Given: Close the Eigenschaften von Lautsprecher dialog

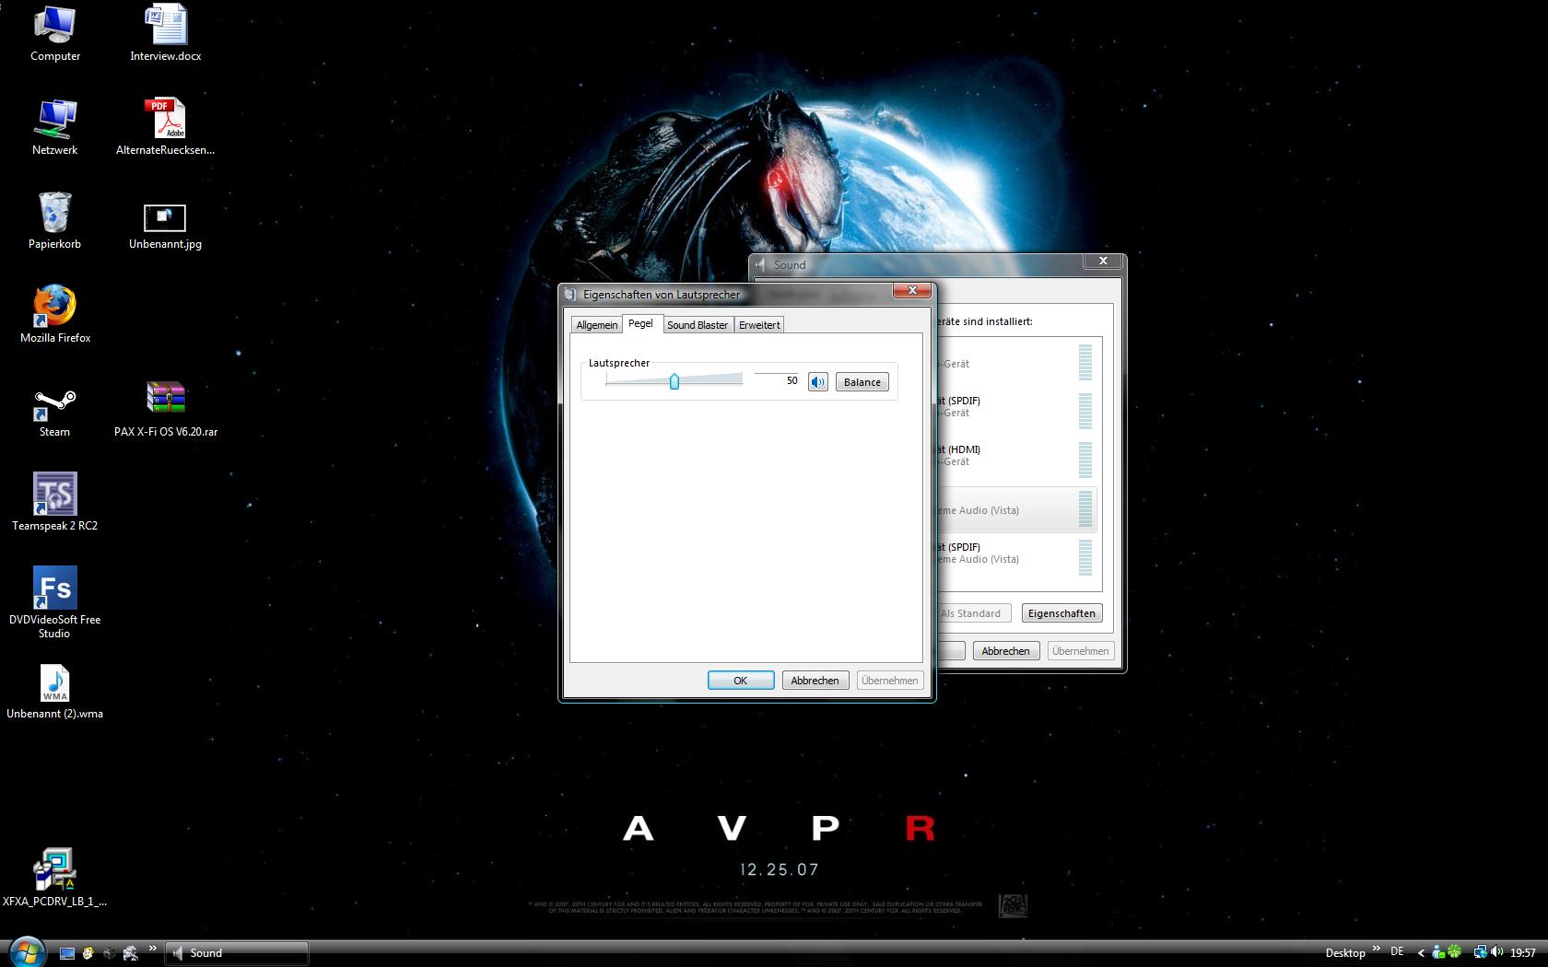Looking at the screenshot, I should (912, 291).
